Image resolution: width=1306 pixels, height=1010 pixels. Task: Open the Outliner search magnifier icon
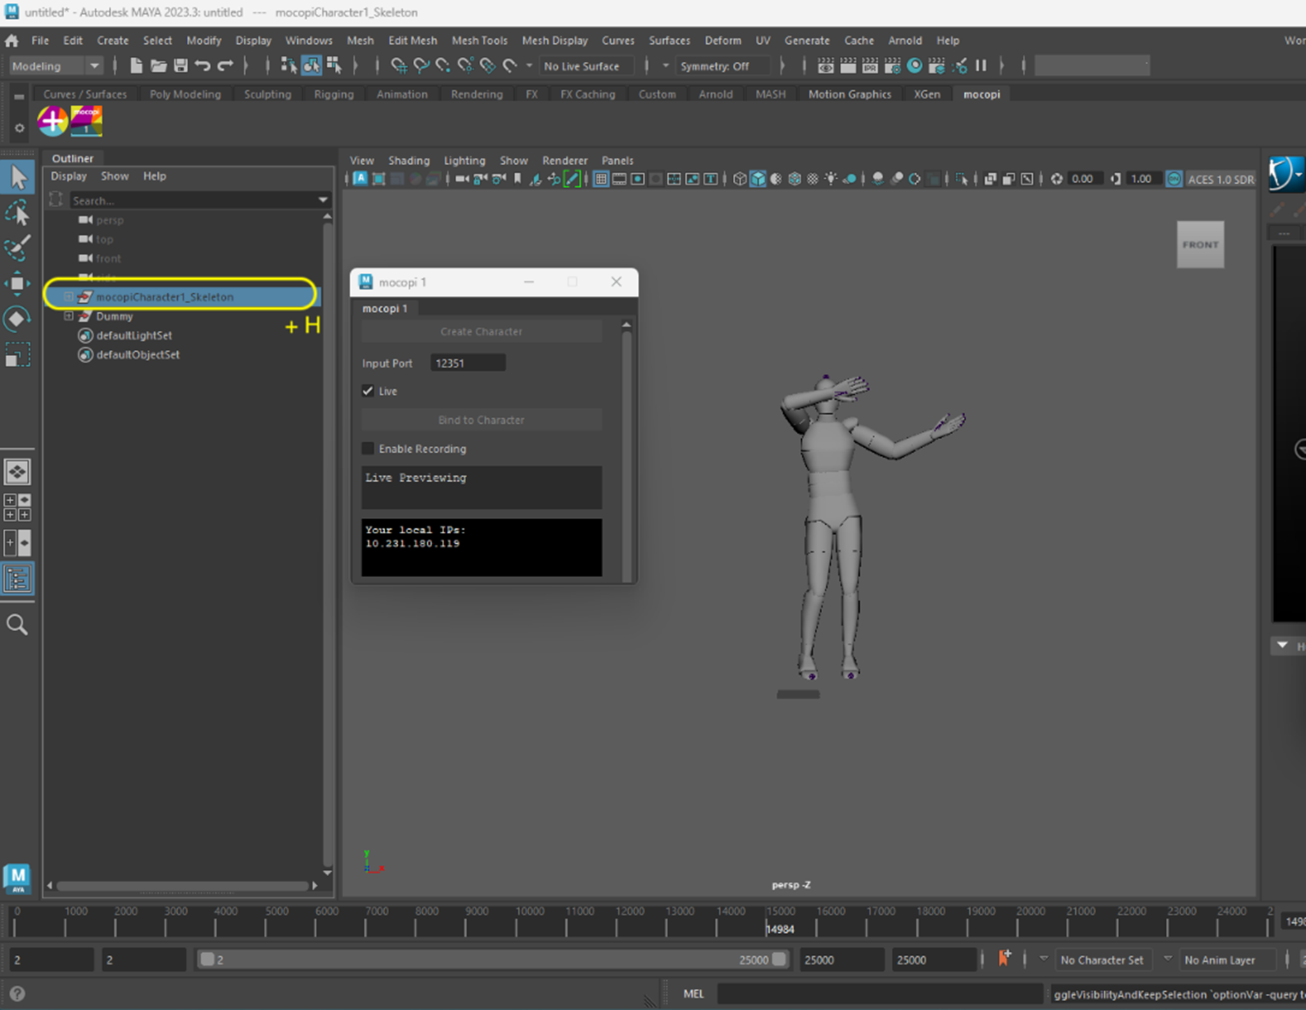[17, 625]
